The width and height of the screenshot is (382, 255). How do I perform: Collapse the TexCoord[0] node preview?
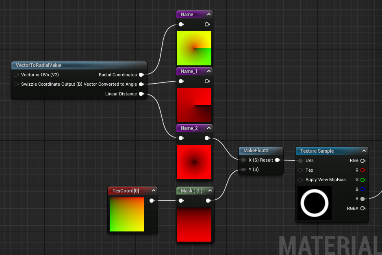pos(154,190)
